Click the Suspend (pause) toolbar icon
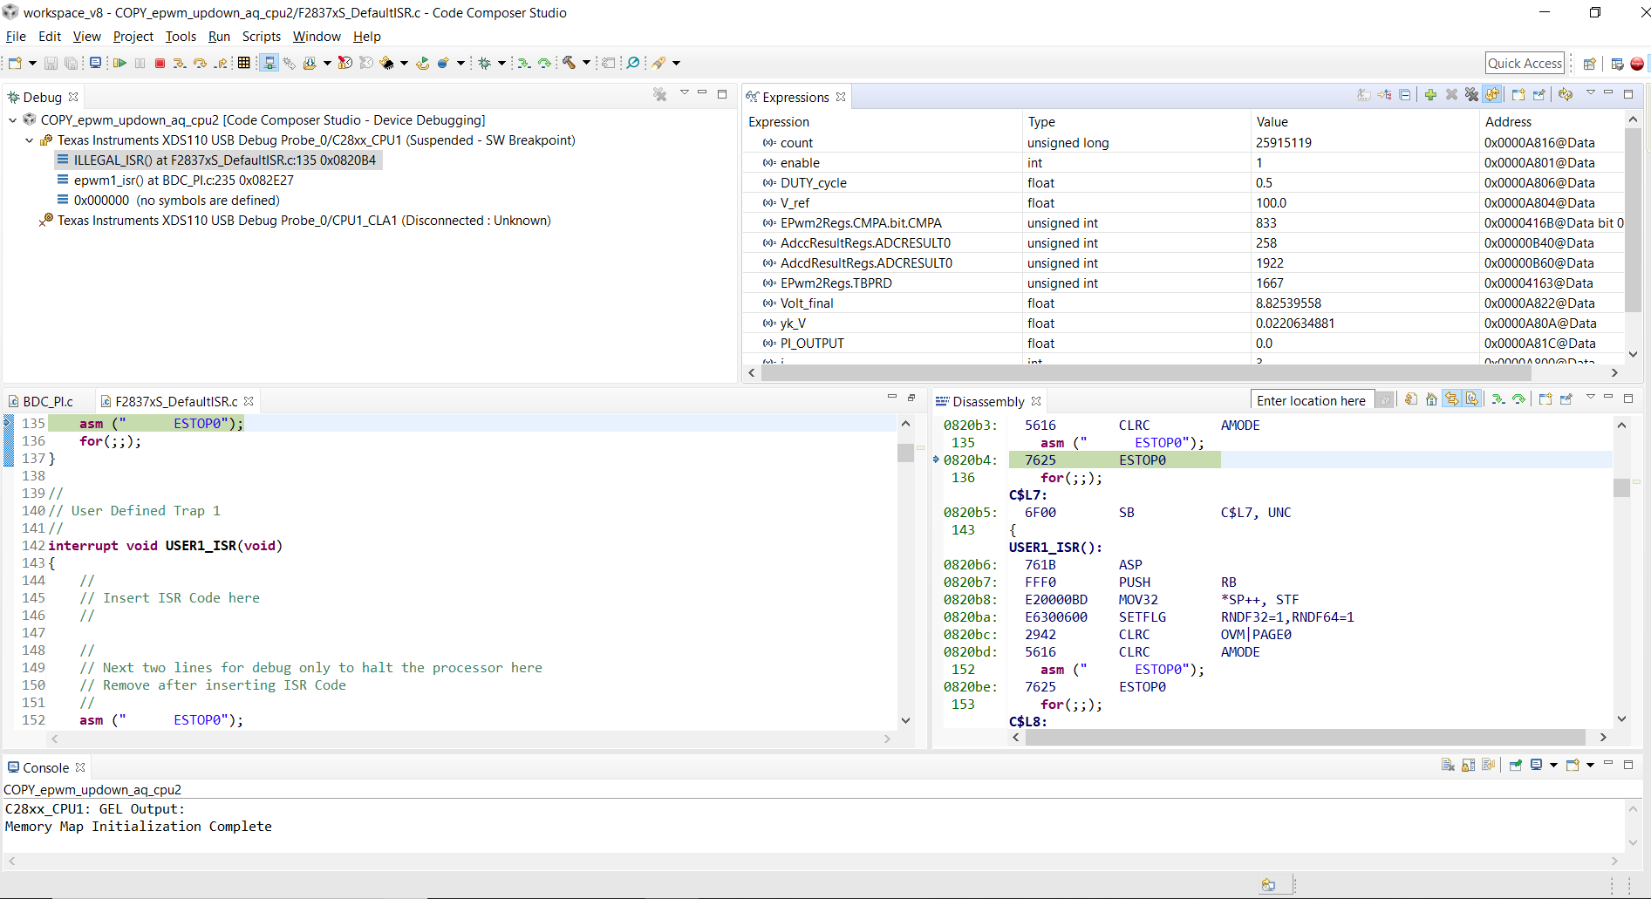 [x=140, y=63]
